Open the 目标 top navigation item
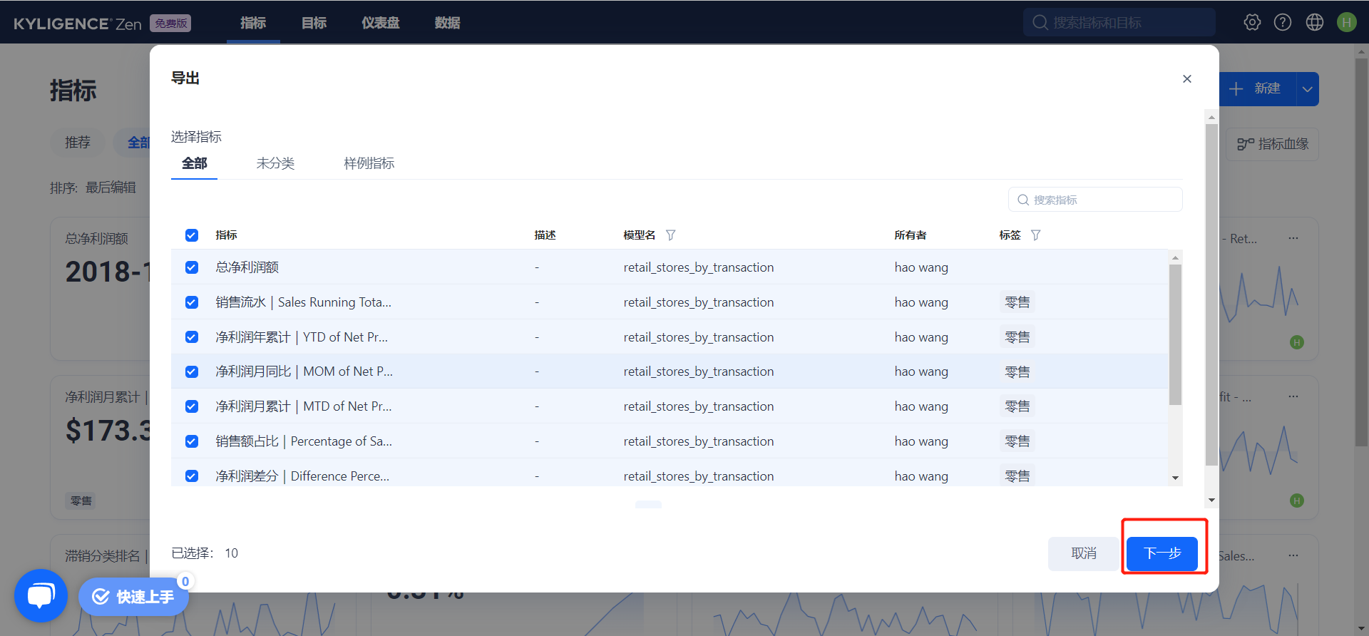This screenshot has height=636, width=1369. [x=314, y=23]
